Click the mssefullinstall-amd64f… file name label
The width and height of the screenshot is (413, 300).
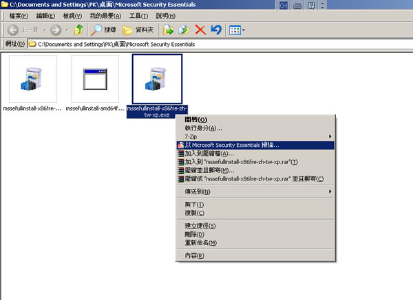pos(95,108)
